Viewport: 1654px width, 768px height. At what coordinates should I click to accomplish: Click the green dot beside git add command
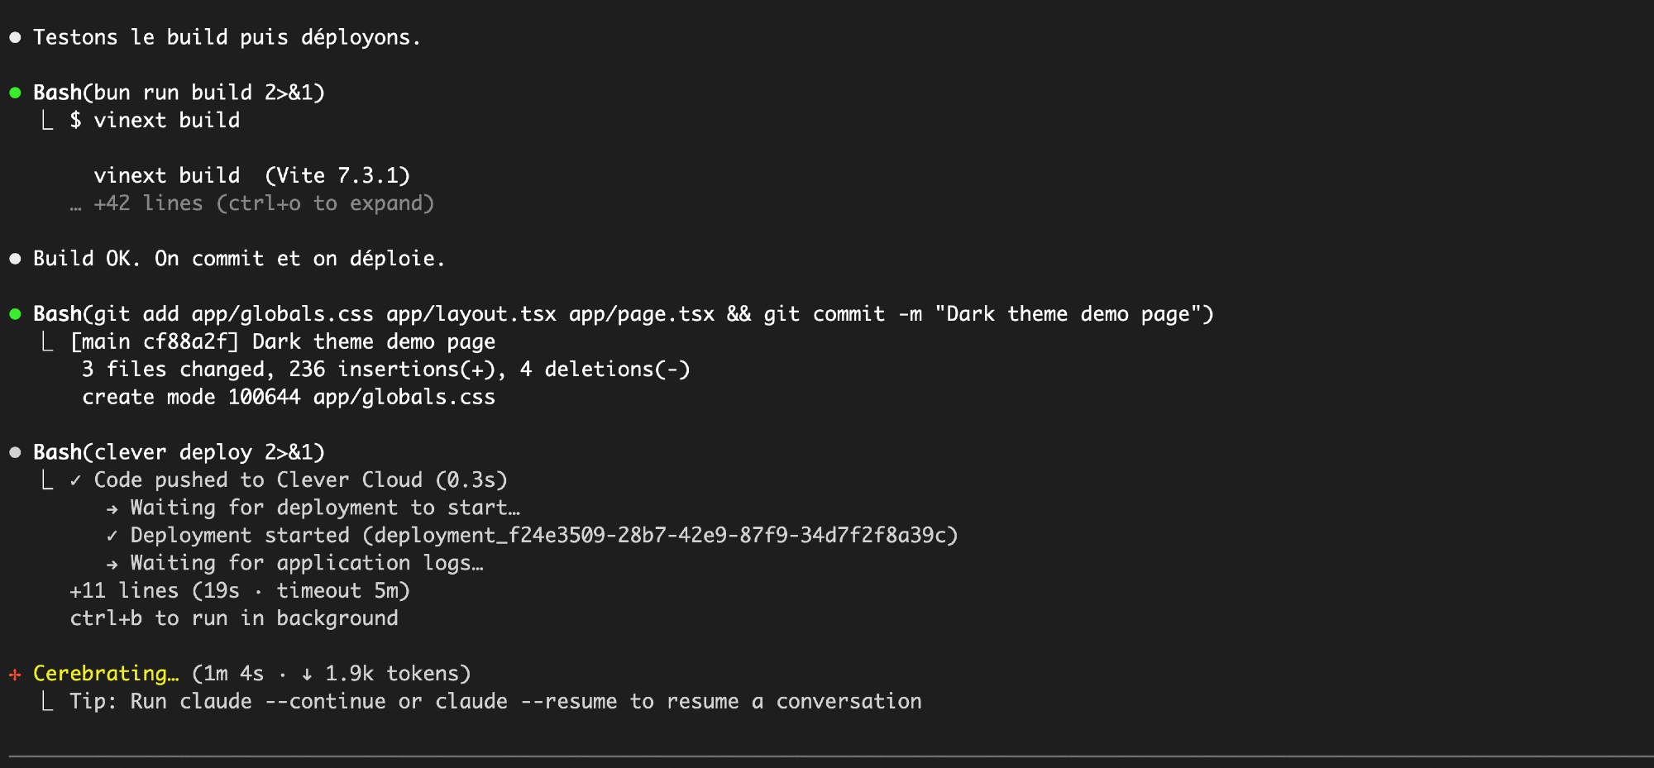[x=15, y=314]
